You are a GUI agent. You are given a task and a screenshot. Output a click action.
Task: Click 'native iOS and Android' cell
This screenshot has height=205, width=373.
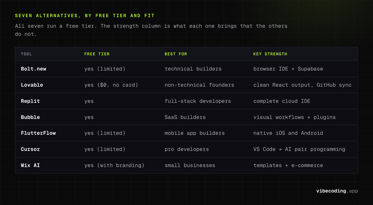[x=288, y=133]
